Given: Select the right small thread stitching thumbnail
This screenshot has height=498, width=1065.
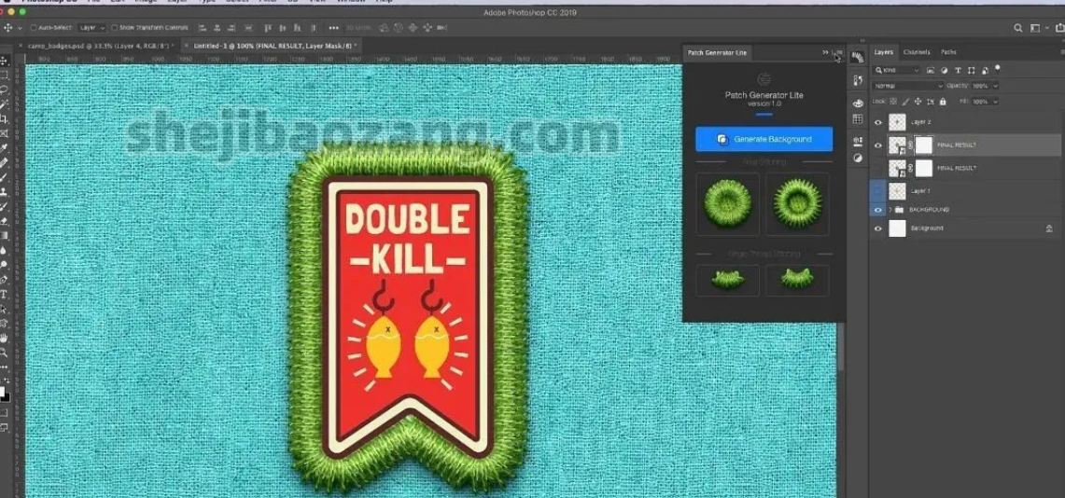Looking at the screenshot, I should click(x=797, y=280).
